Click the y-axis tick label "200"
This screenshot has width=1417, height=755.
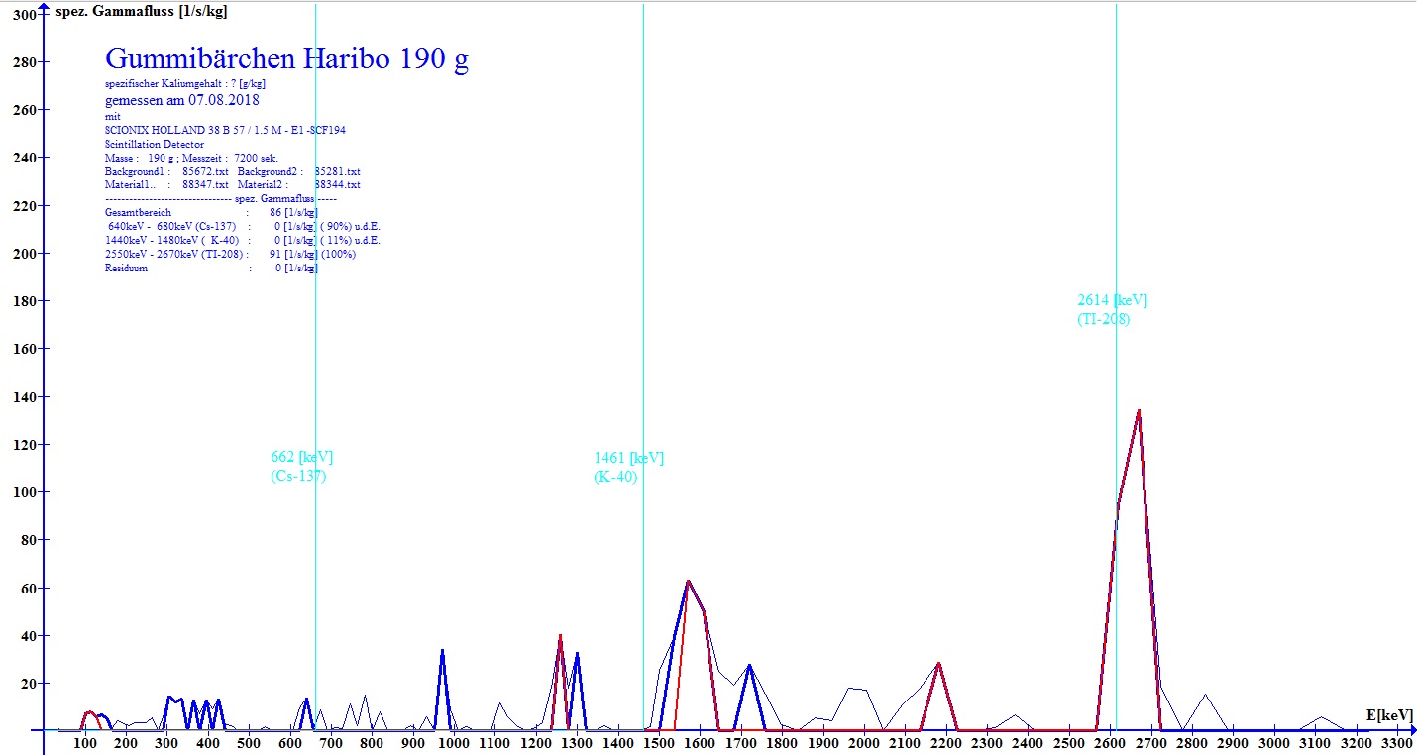25,254
